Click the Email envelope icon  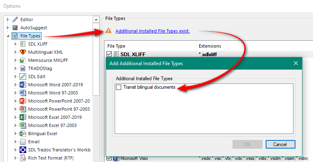23,142
